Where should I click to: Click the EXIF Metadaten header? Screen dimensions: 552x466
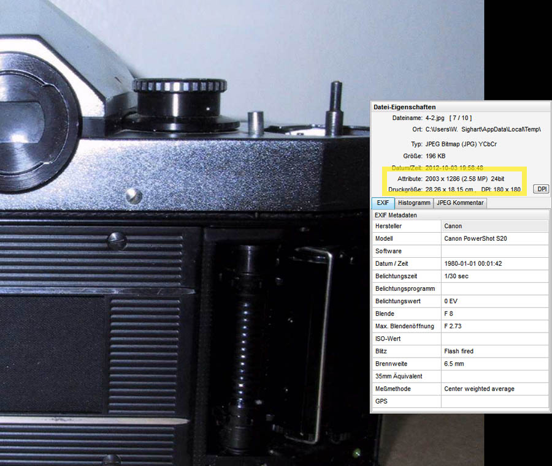click(396, 215)
